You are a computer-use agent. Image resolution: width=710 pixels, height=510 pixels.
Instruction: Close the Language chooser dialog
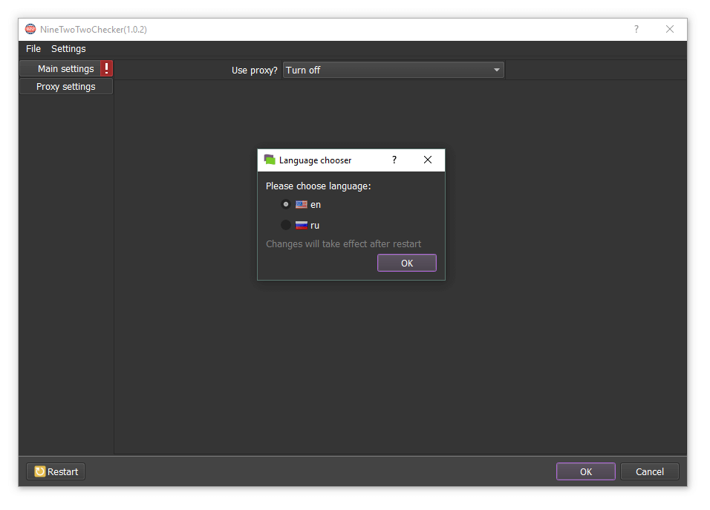tap(428, 160)
